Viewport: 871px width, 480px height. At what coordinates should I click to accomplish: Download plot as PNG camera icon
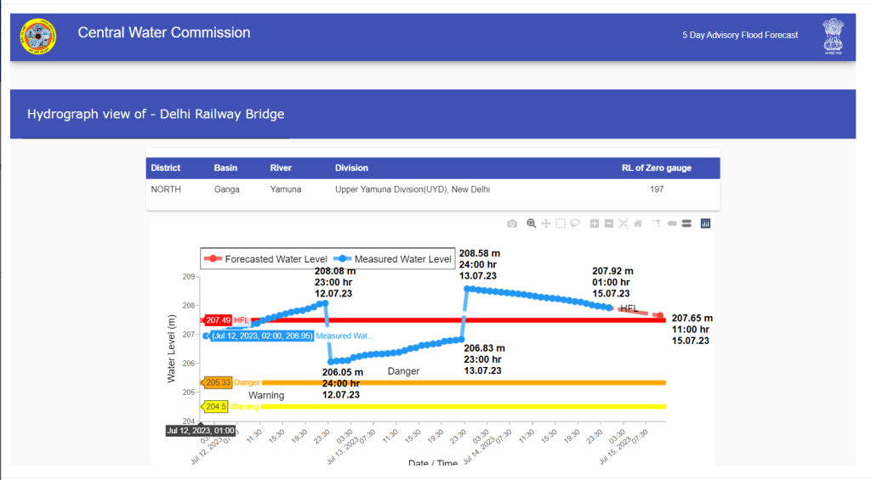tap(512, 223)
